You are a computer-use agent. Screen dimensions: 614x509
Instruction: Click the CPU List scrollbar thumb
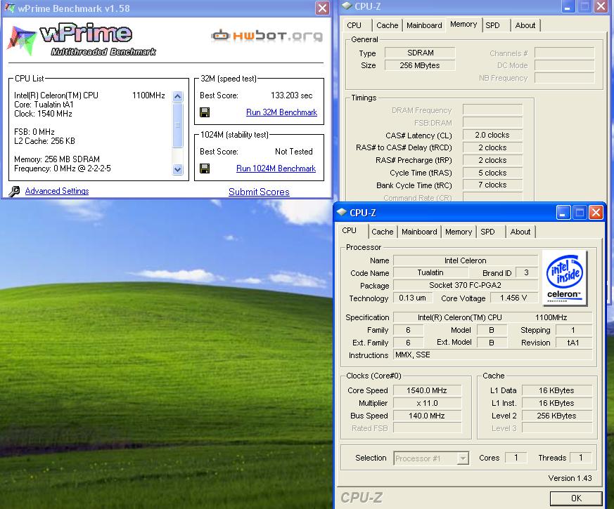click(x=178, y=125)
